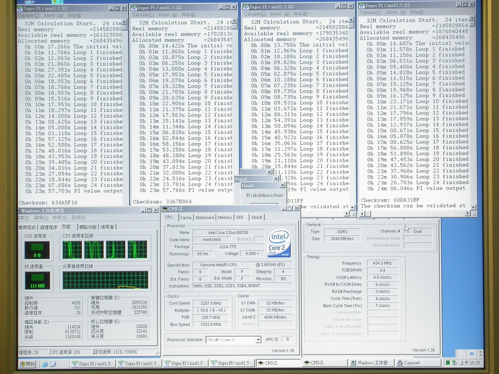Click the blue question mark help icon
Image resolution: width=499 pixels, height=374 pixels.
(x=472, y=353)
